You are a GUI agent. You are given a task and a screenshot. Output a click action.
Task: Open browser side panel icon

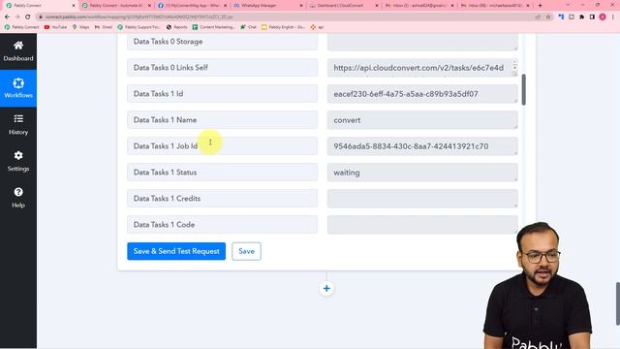592,17
